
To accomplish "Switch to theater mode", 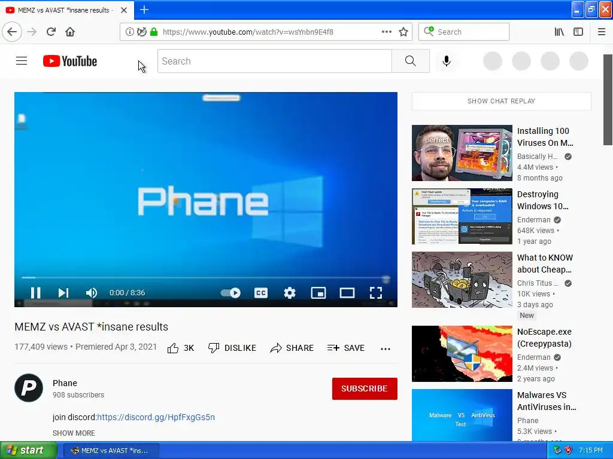I will (347, 293).
